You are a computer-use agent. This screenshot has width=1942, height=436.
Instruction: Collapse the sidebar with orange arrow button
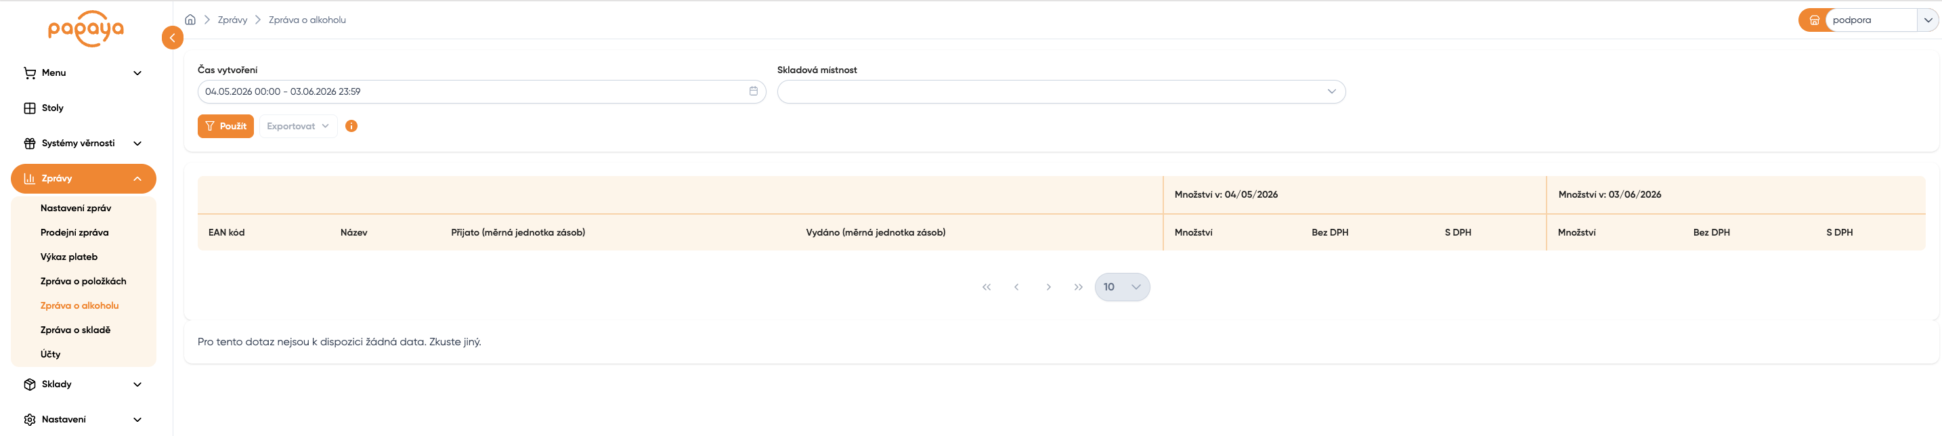173,38
